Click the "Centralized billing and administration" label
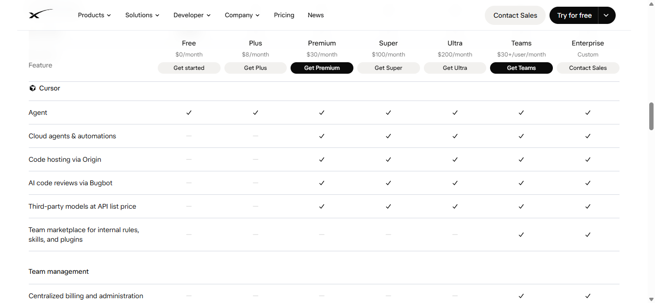This screenshot has width=655, height=303. (x=86, y=296)
